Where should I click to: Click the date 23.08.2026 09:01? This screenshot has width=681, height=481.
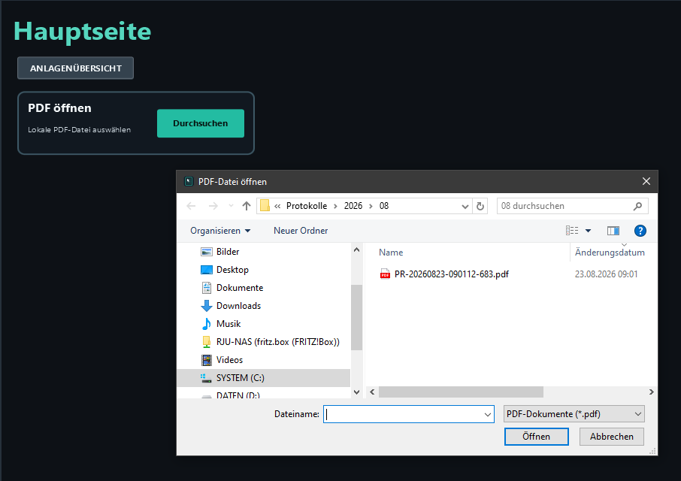[607, 274]
